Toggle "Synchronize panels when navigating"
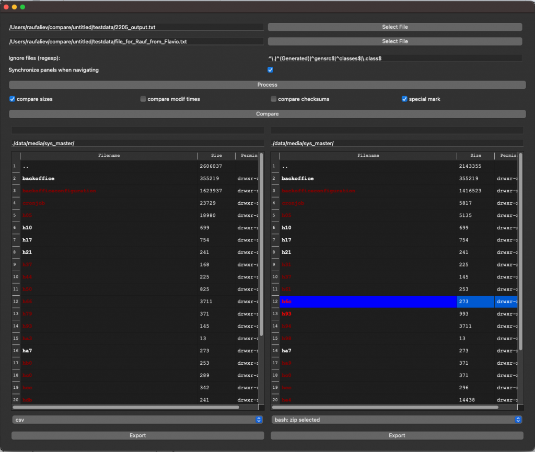 coord(270,69)
